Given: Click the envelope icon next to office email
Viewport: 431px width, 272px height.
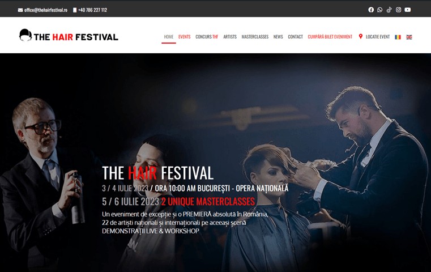Looking at the screenshot, I should [x=20, y=10].
